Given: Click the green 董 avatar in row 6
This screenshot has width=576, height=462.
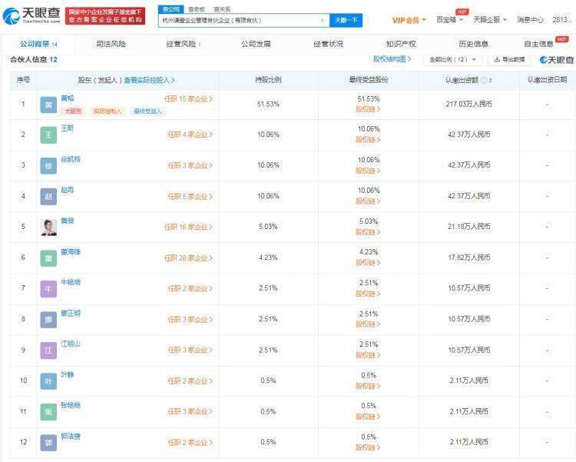Looking at the screenshot, I should (x=48, y=258).
